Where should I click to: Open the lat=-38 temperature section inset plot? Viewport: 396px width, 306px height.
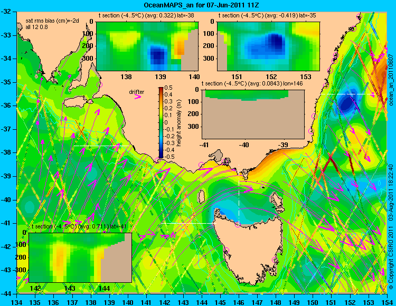[147, 46]
